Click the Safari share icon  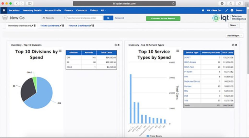coord(231,3)
